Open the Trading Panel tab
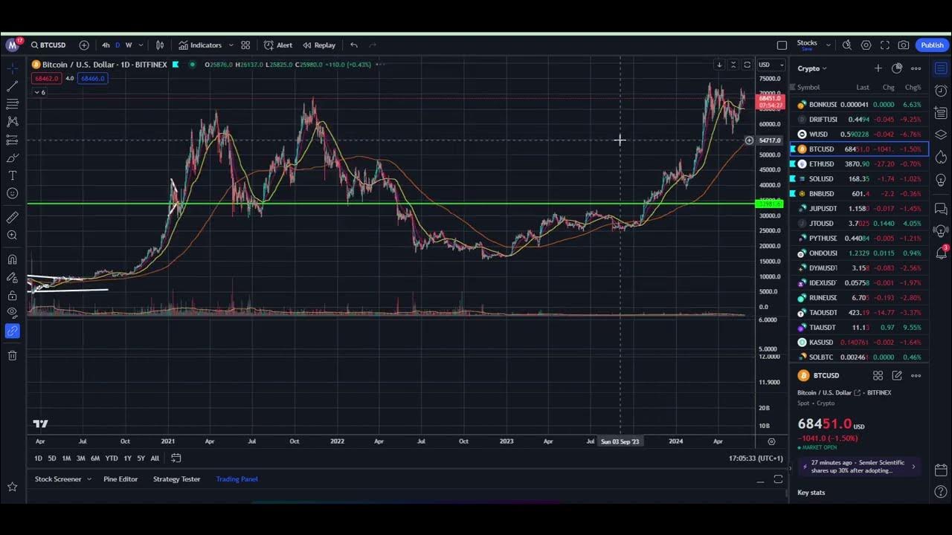 pos(237,479)
